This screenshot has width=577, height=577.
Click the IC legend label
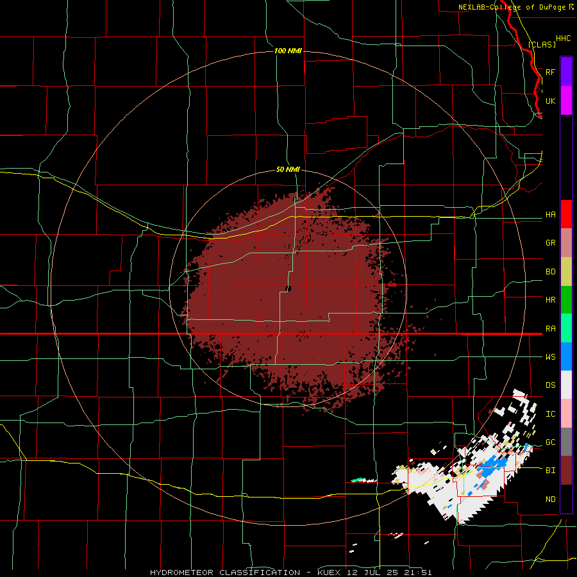(x=550, y=414)
